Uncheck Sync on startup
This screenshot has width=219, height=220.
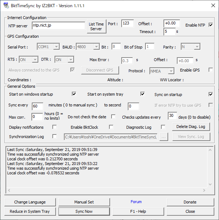point(211,94)
